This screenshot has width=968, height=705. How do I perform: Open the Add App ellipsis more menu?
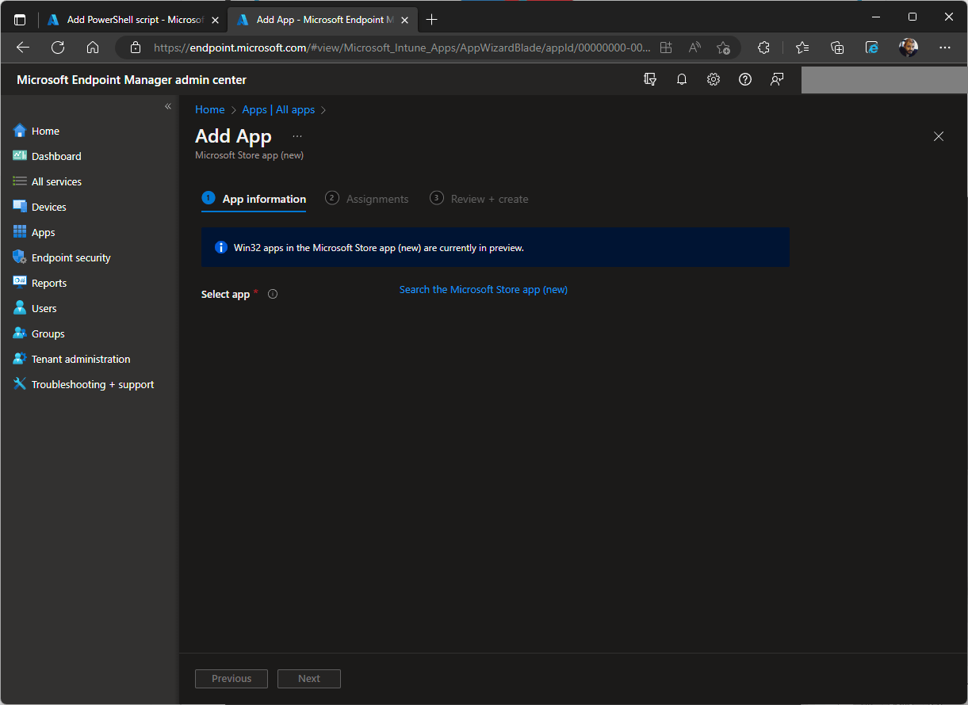[x=297, y=136]
